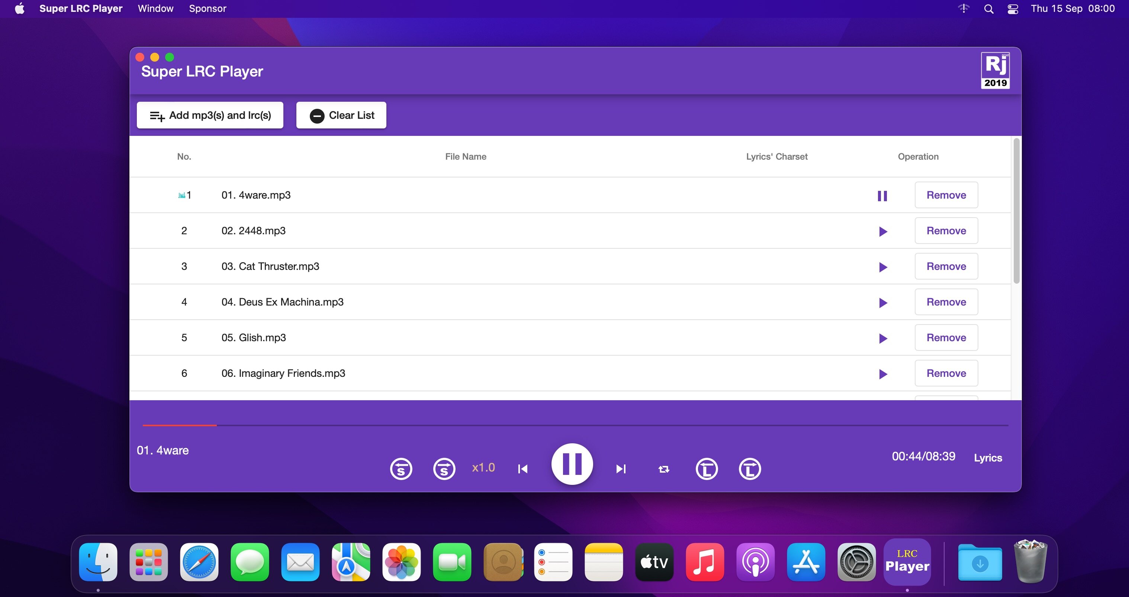Pause playback with the large round pause button

pyautogui.click(x=572, y=464)
